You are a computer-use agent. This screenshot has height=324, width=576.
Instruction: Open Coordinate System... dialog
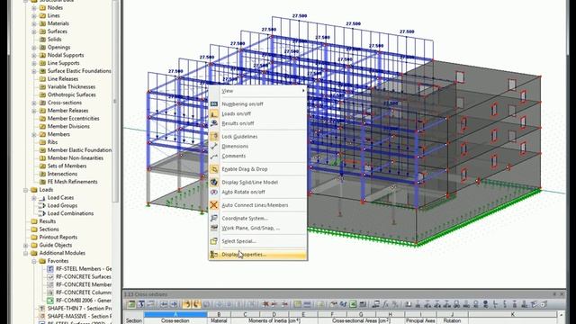click(x=258, y=218)
